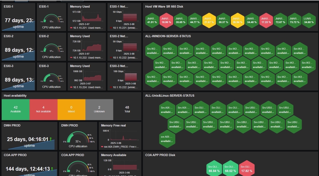The width and height of the screenshot is (319, 176).
Task: Select the orange 0 Mixed tile
Action: tap(71, 109)
